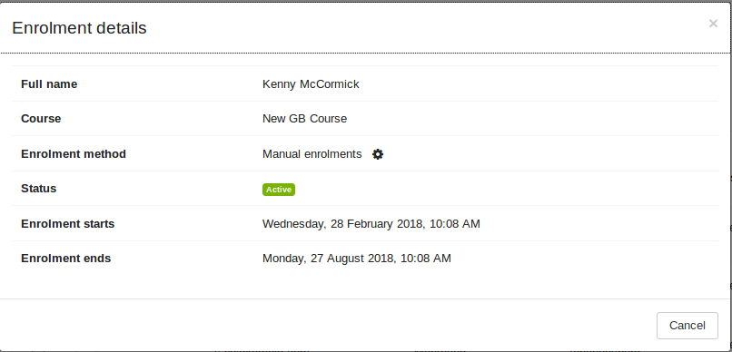Click the Kenny McCormick name value
The image size is (732, 352).
click(311, 84)
